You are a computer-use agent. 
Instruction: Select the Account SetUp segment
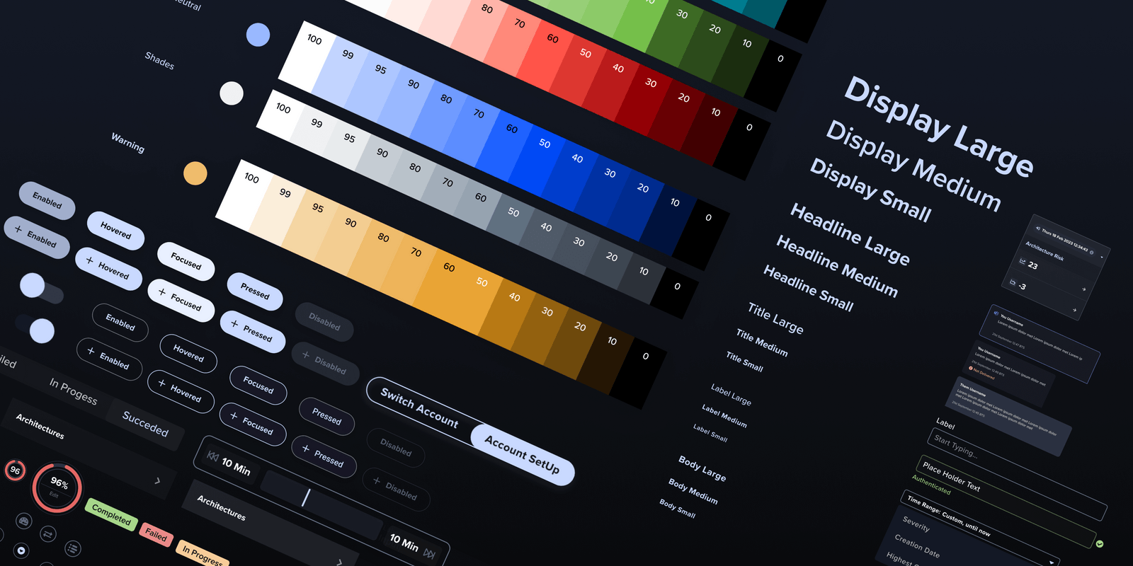[522, 454]
